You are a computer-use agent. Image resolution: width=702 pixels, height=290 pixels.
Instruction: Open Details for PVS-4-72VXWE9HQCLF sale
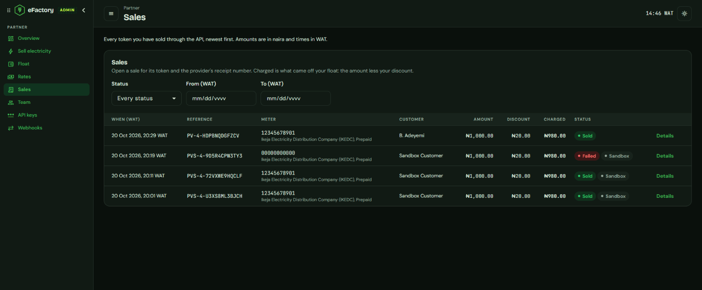[665, 176]
